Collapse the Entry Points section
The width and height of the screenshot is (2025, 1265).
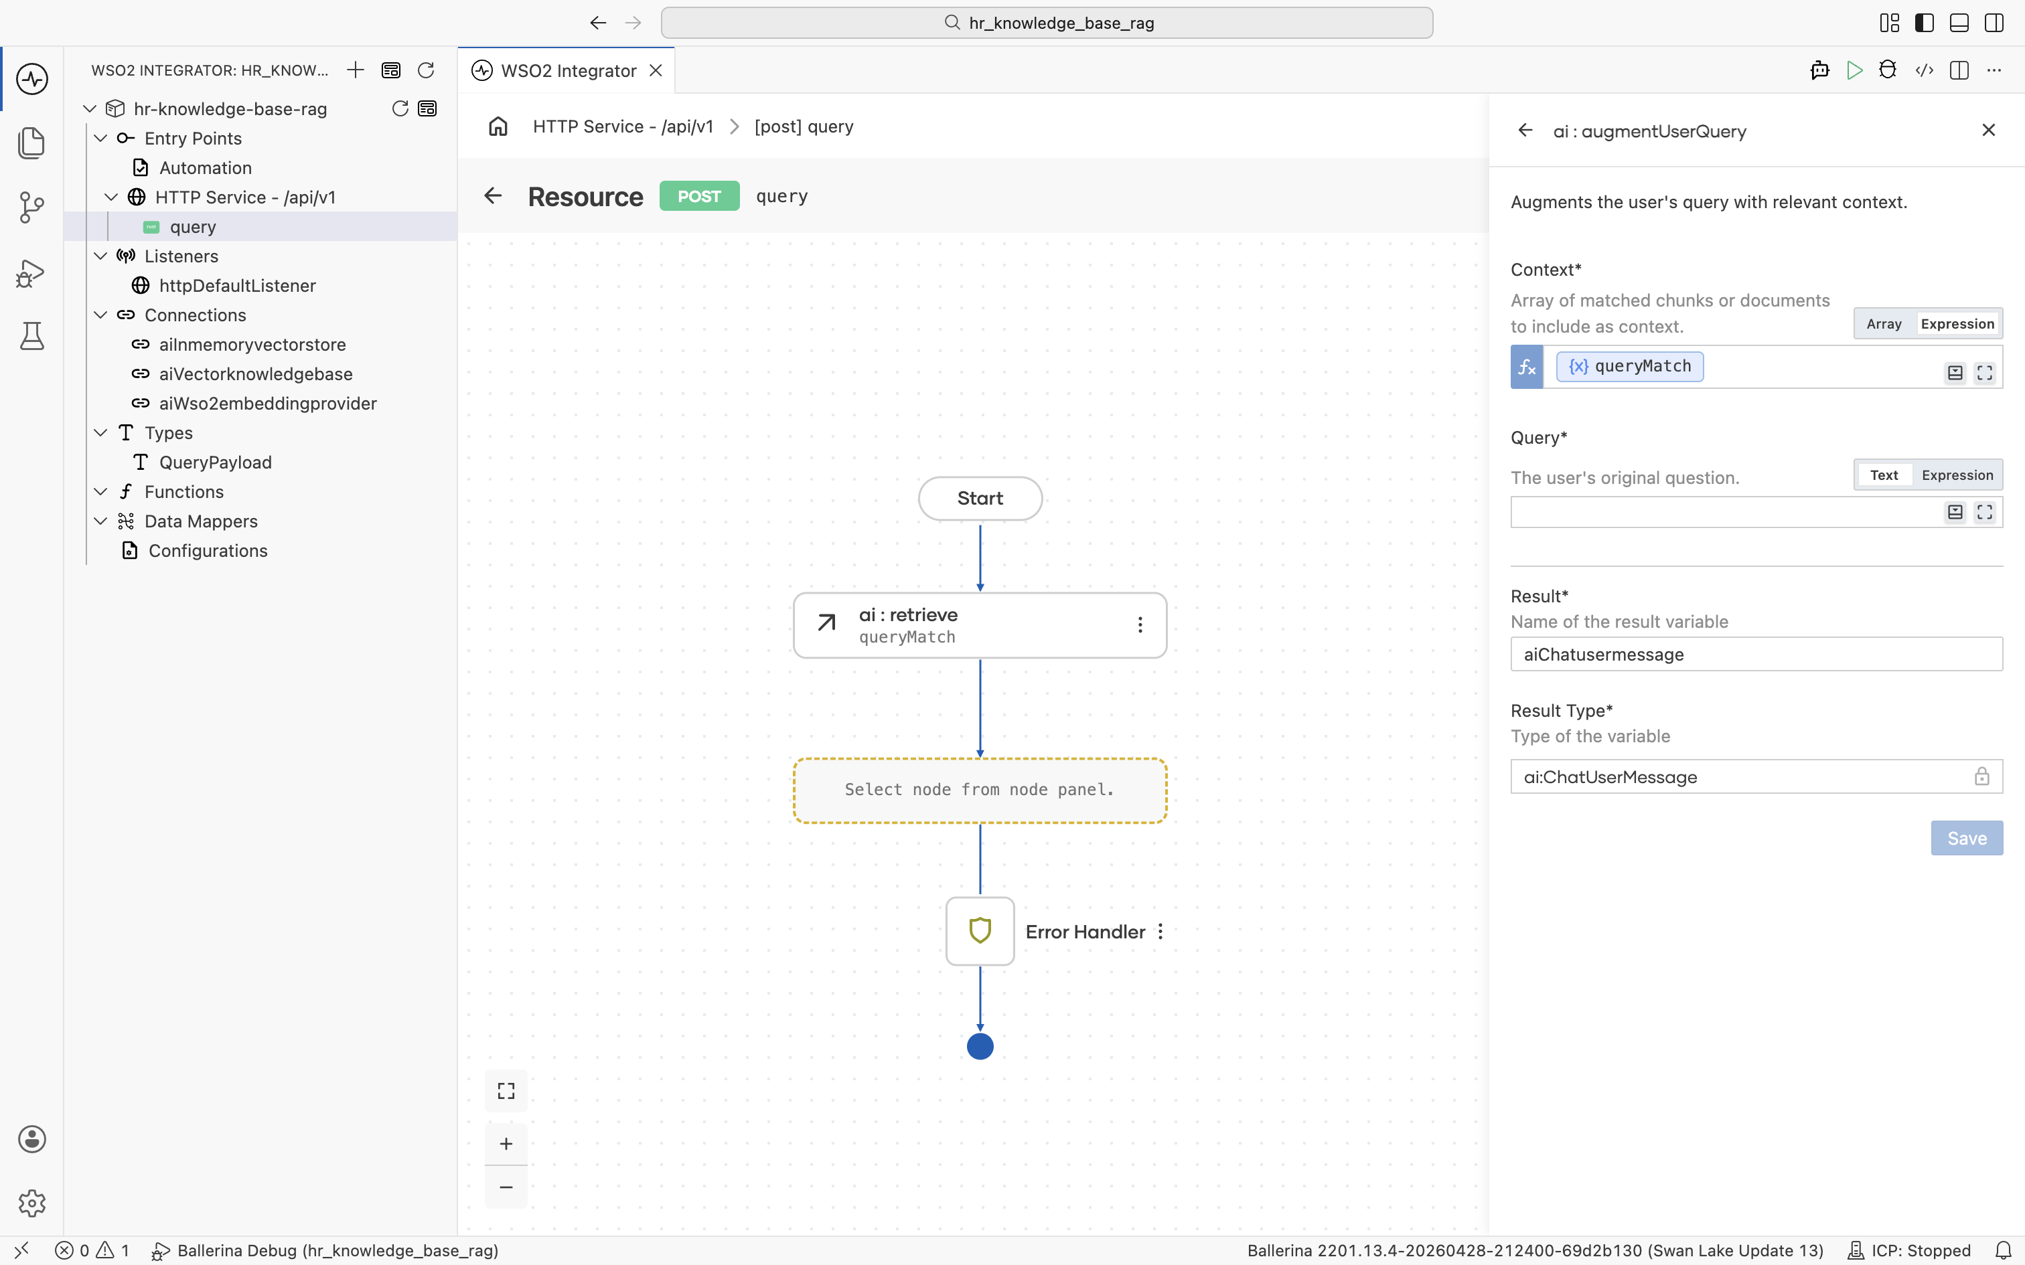click(x=100, y=138)
